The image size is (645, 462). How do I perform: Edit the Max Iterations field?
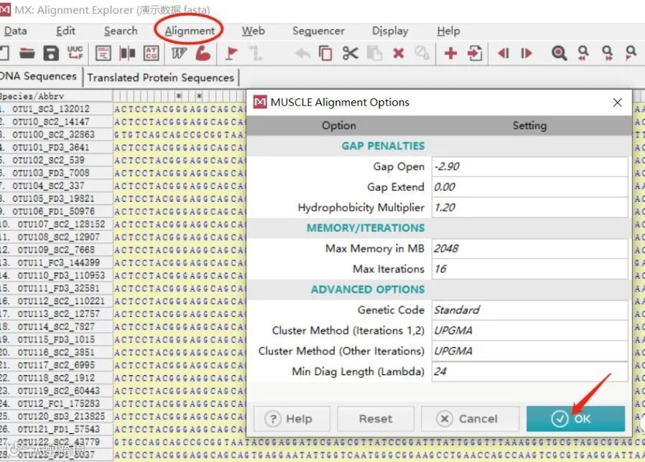(530, 269)
